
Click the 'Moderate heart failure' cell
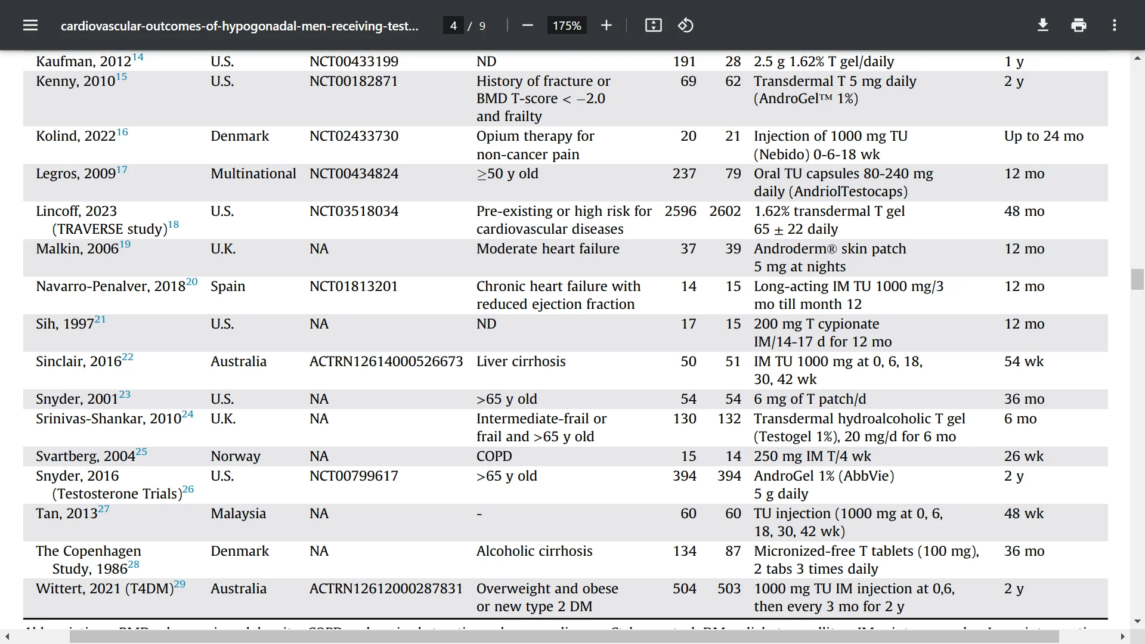[548, 249]
